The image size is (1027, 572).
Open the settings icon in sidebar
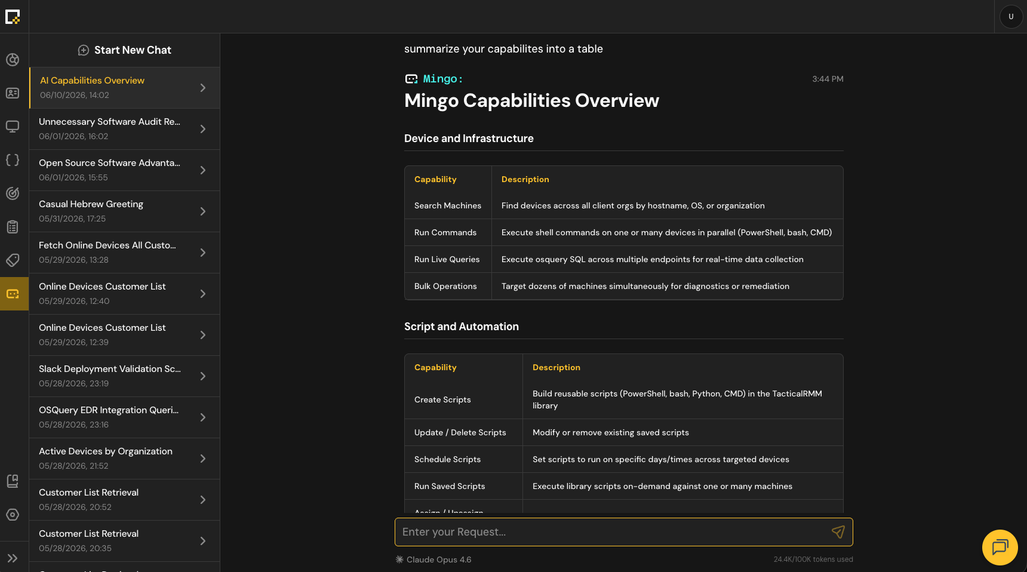coord(13,515)
